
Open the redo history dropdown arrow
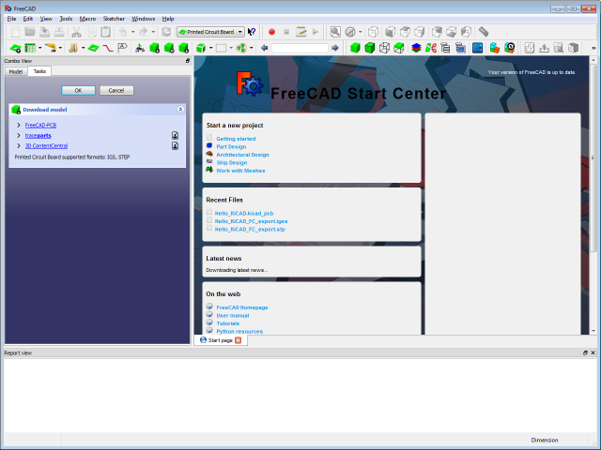tap(153, 32)
